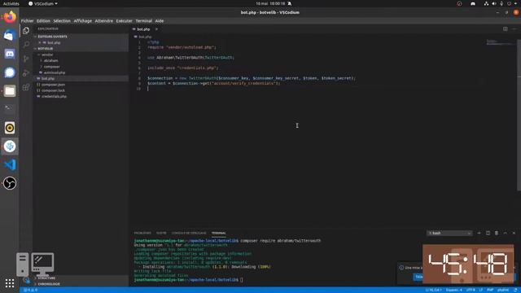Open Signal messenger from the dock
521x293 pixels.
coord(10,72)
